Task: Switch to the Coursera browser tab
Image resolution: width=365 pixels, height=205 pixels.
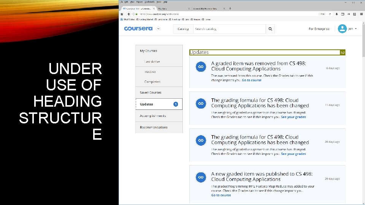Action: click(x=139, y=9)
